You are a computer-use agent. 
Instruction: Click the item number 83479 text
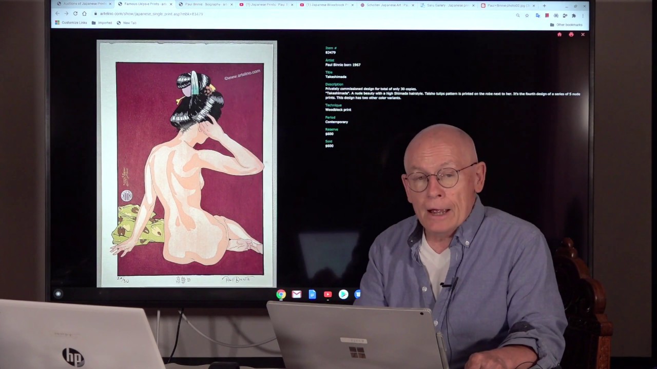click(x=331, y=52)
